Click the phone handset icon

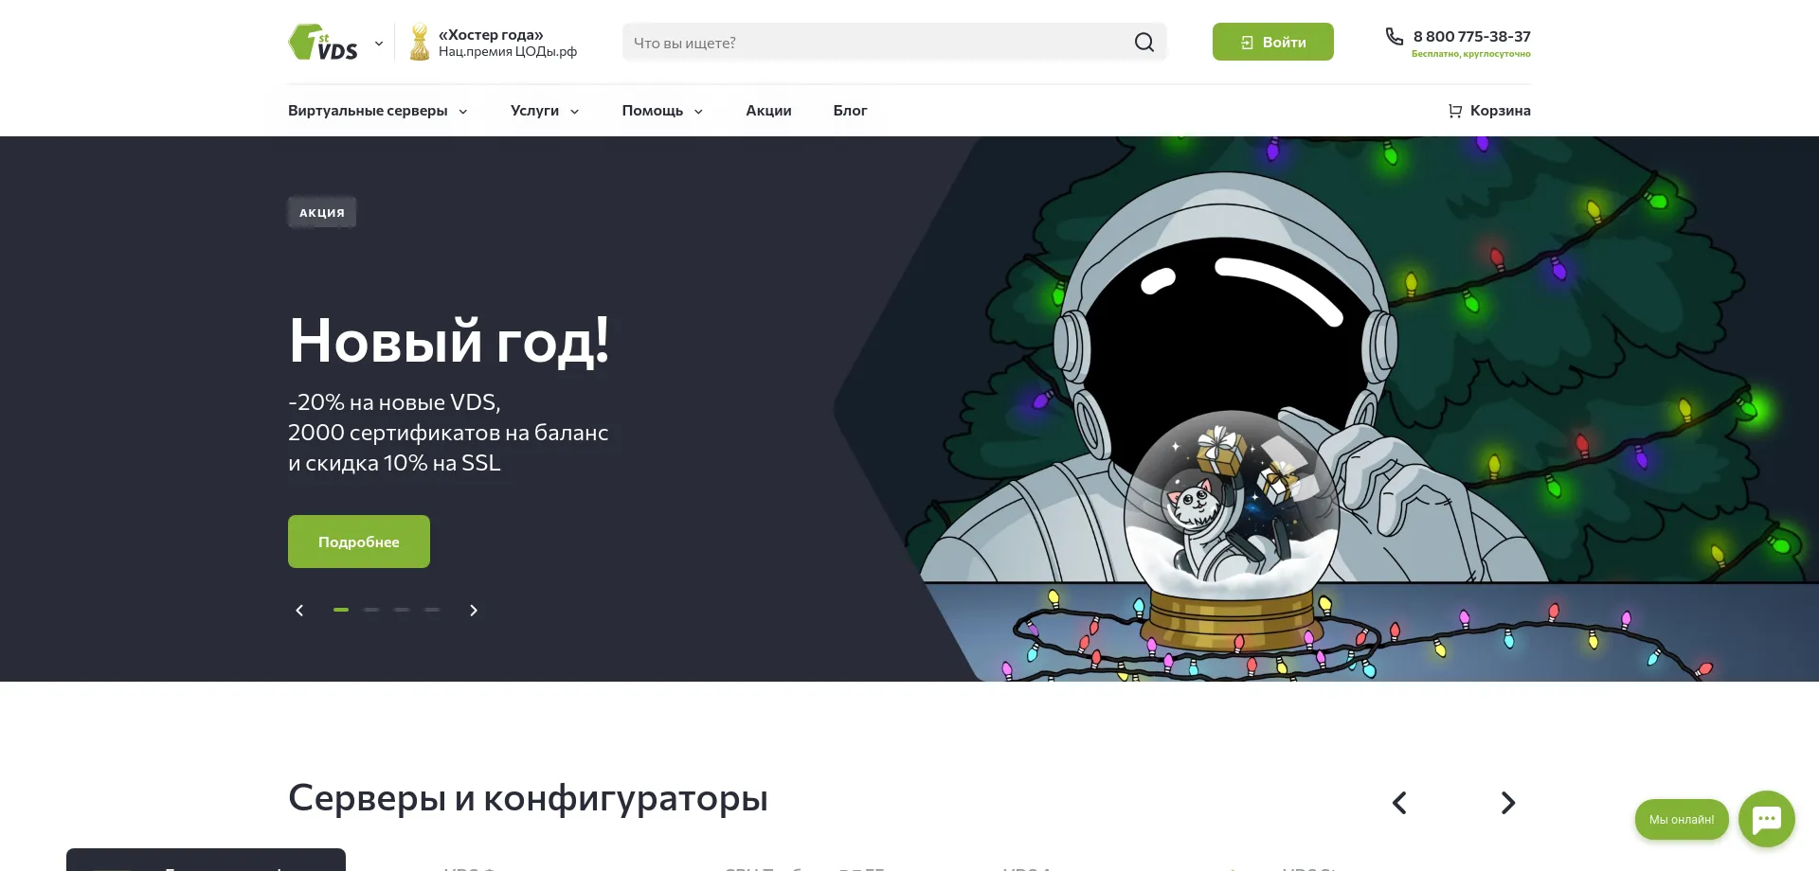pos(1393,36)
